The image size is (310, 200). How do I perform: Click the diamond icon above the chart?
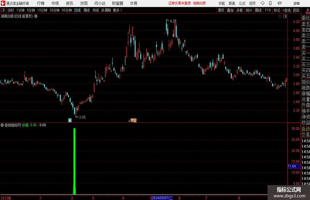(x=280, y=16)
